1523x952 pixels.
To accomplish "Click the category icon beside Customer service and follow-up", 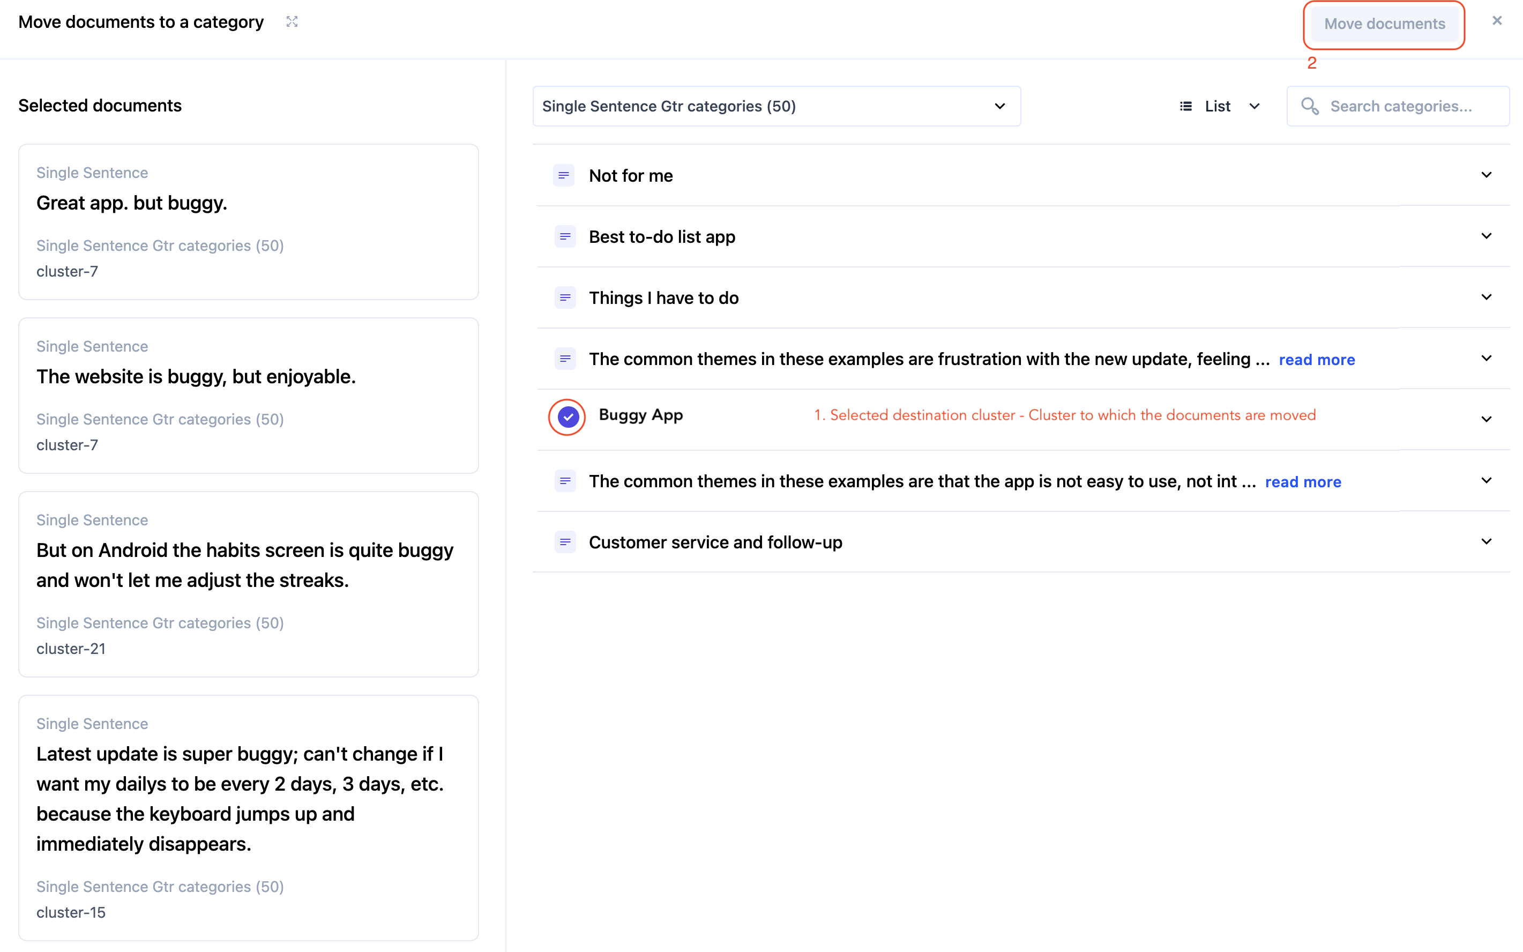I will coord(564,541).
